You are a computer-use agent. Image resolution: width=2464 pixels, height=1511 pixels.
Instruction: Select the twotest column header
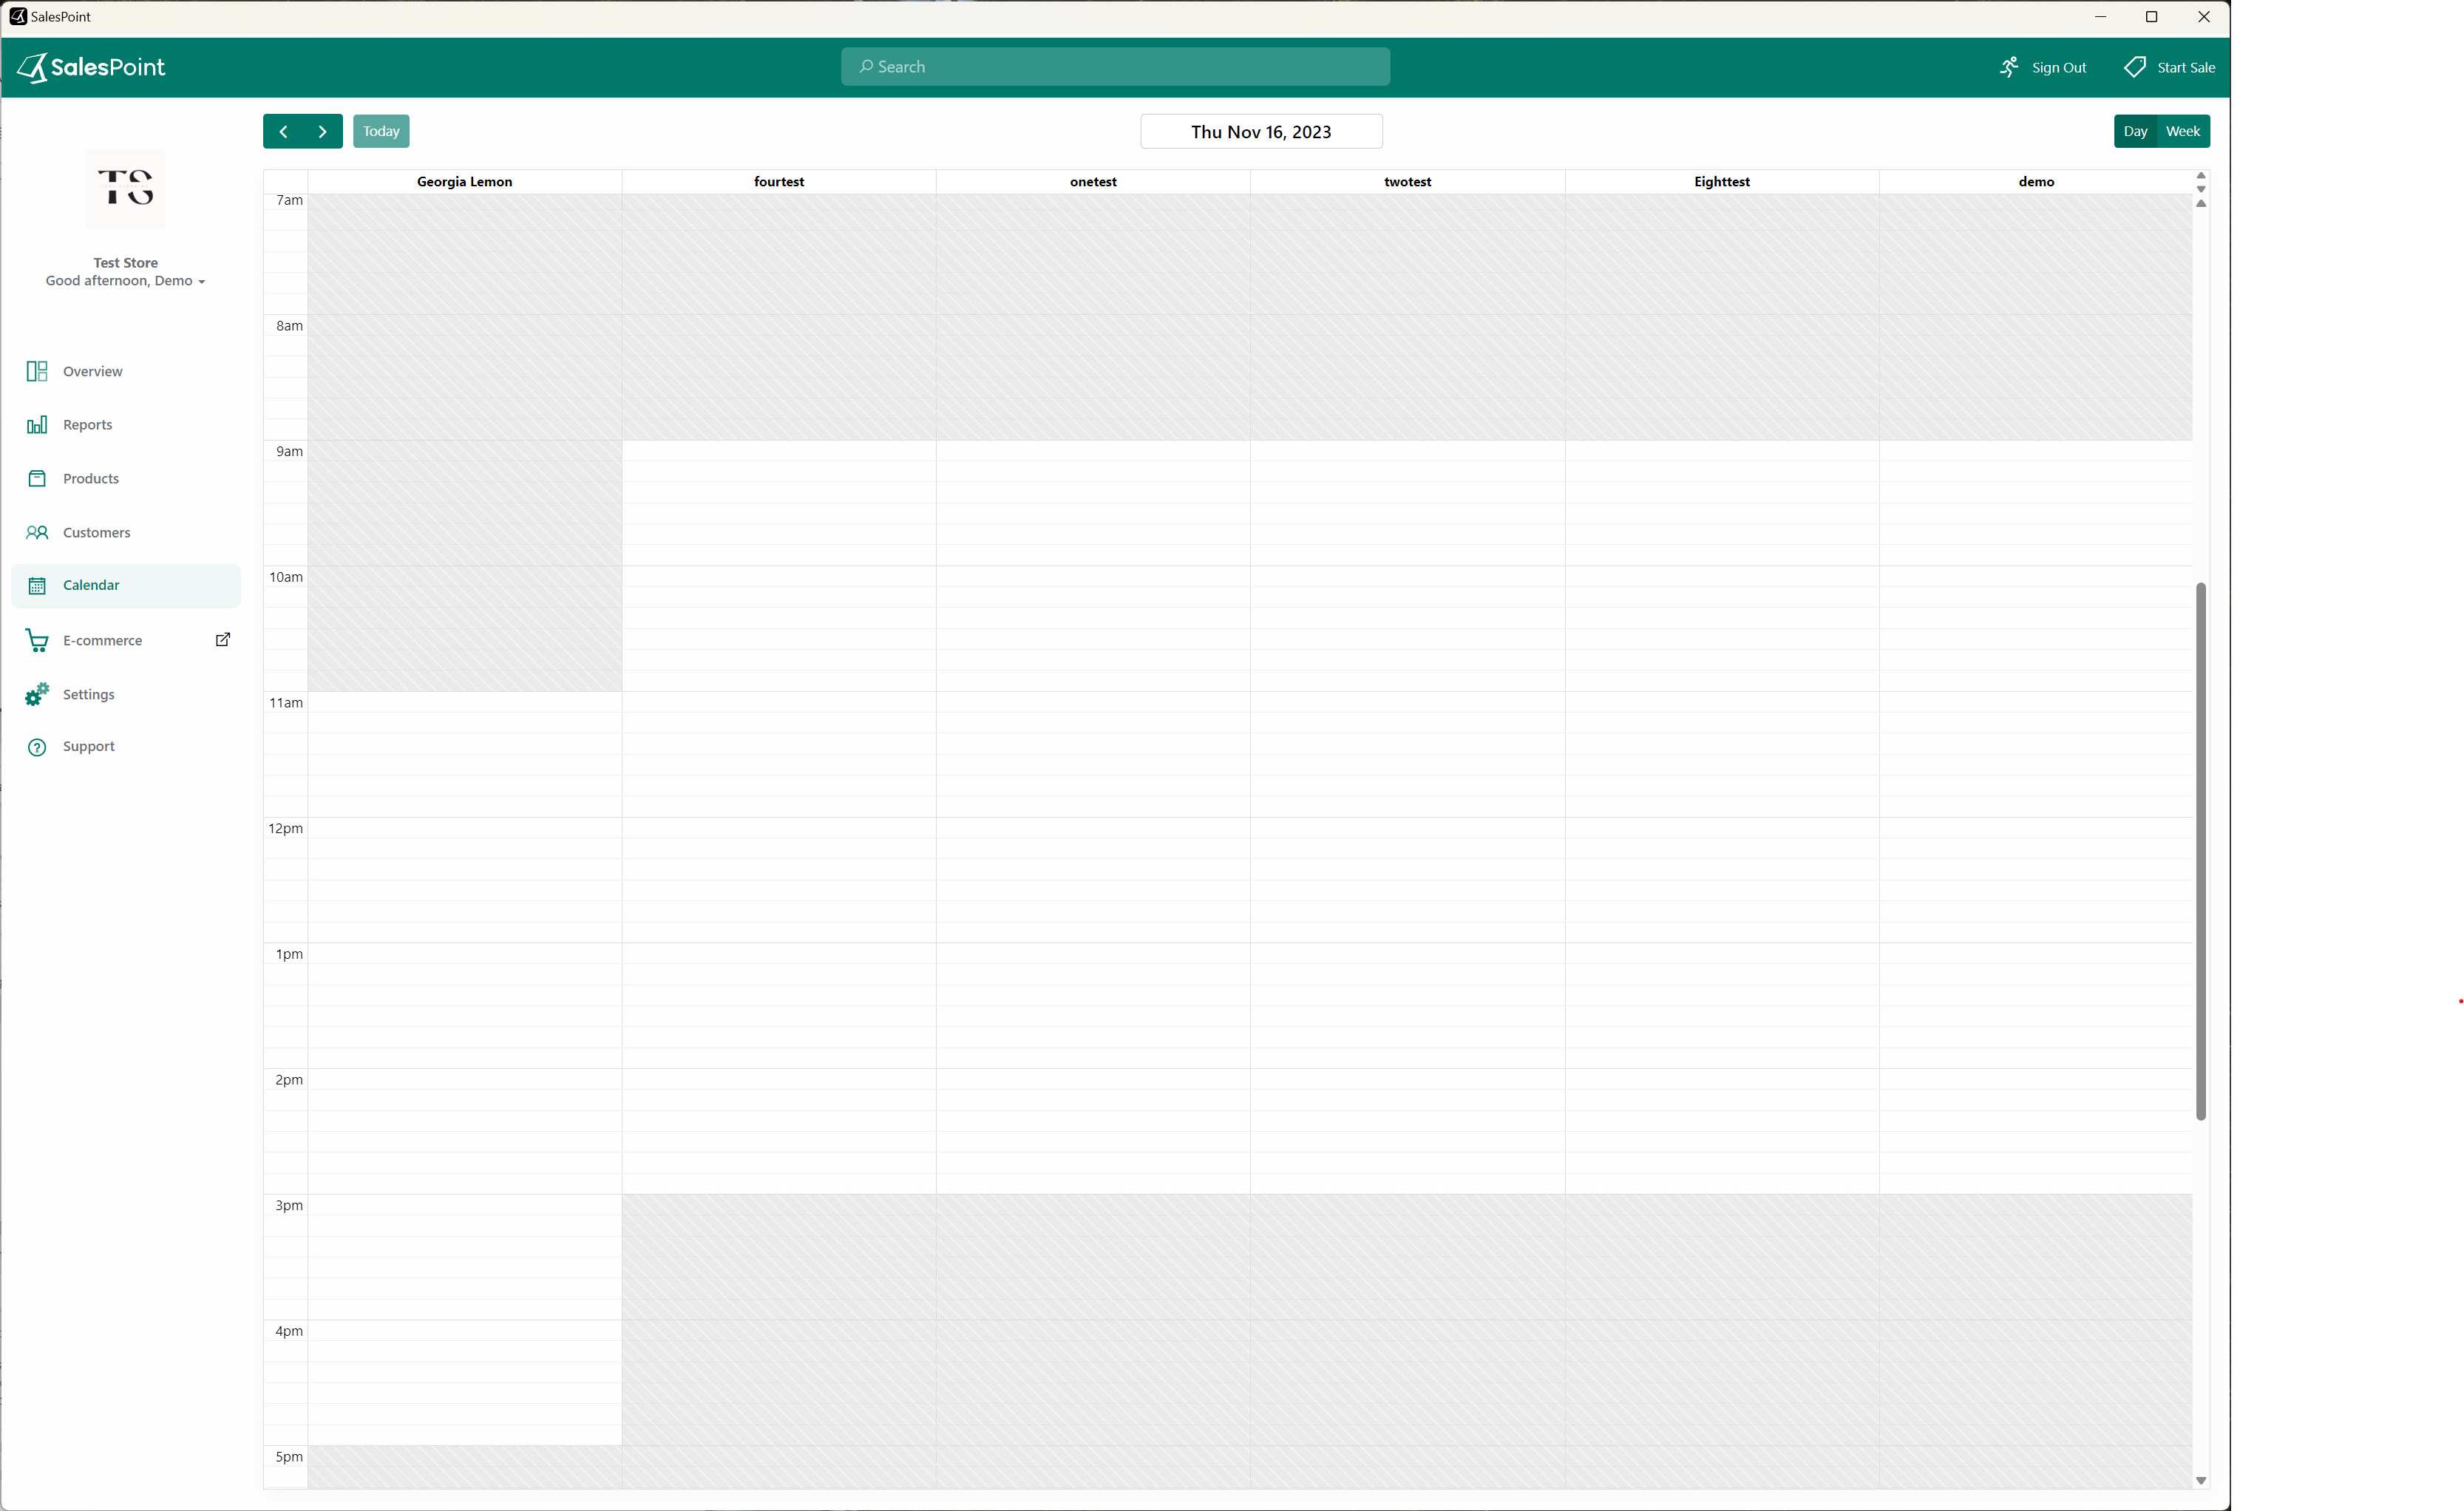coord(1407,182)
